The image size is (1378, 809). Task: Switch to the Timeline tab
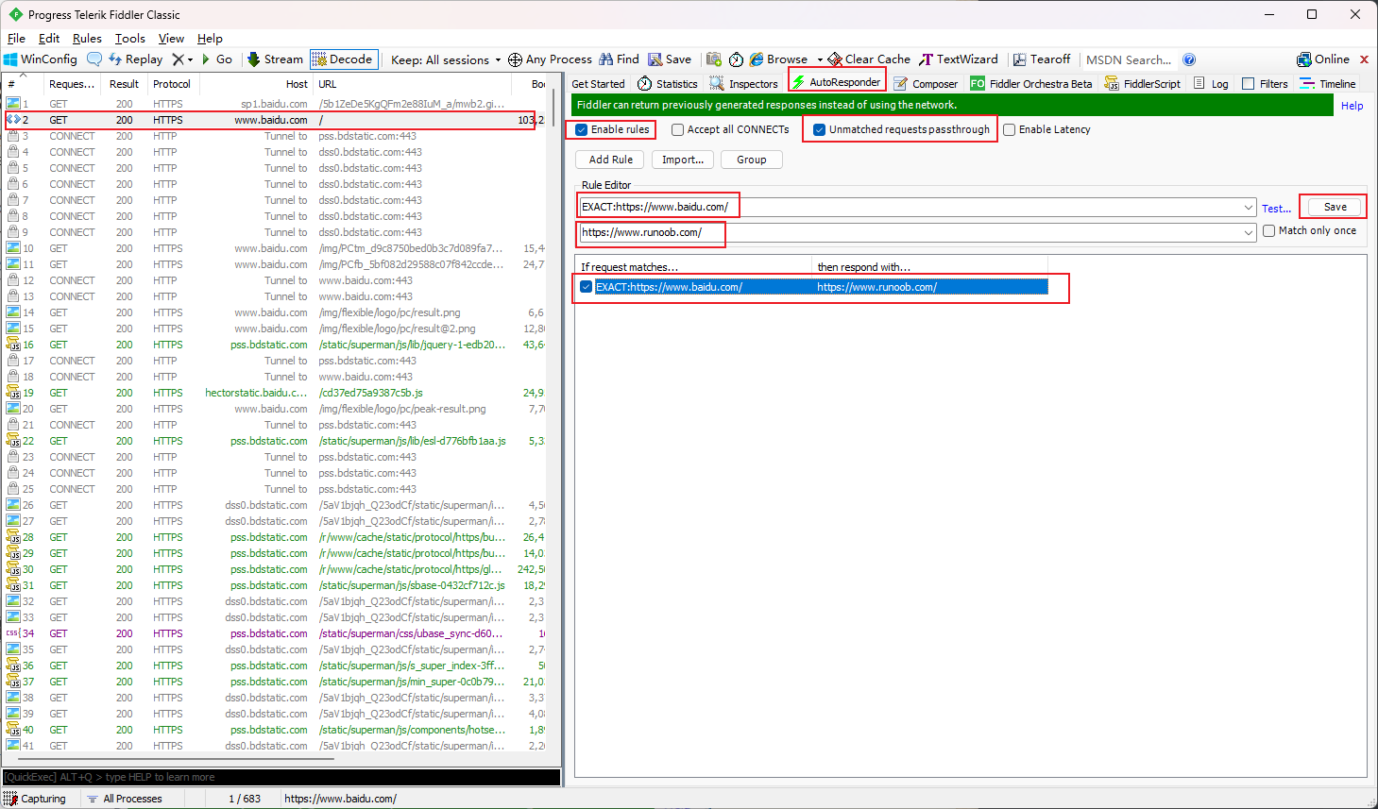(x=1328, y=84)
